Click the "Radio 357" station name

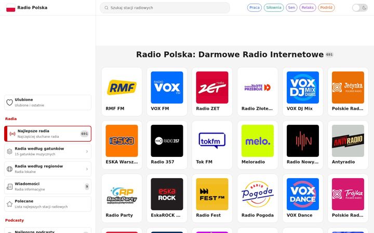click(x=163, y=162)
